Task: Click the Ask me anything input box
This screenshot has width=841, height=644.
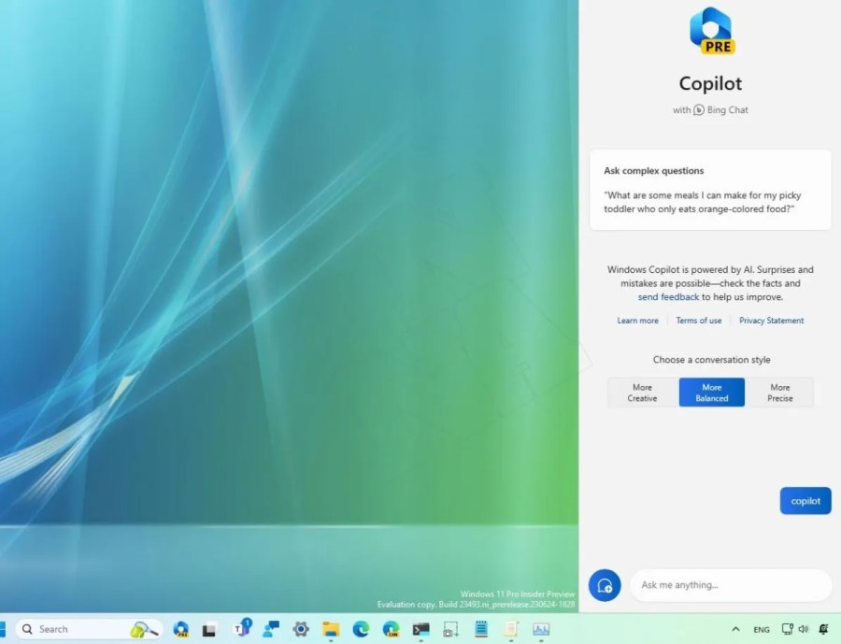Action: (x=731, y=585)
